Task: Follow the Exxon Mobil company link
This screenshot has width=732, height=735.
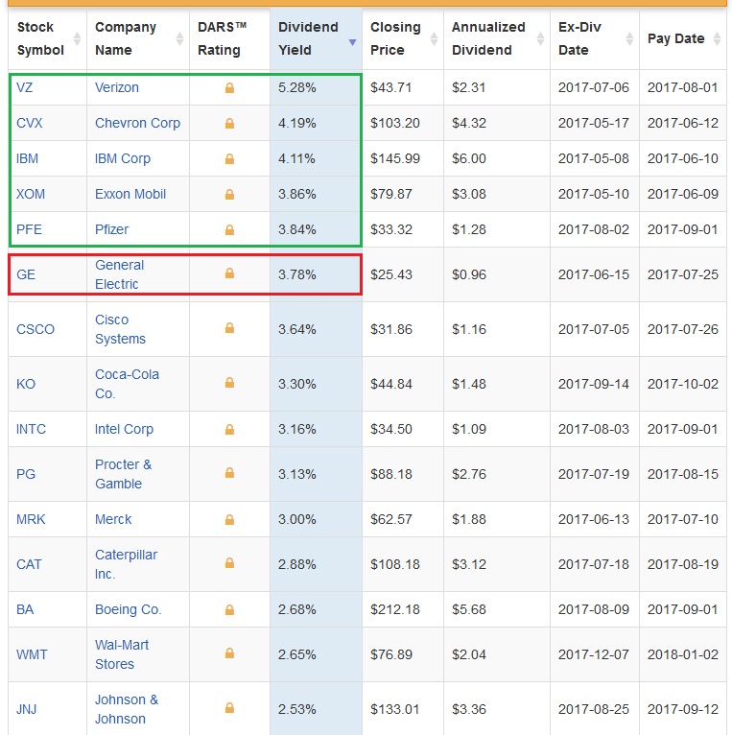Action: click(130, 194)
